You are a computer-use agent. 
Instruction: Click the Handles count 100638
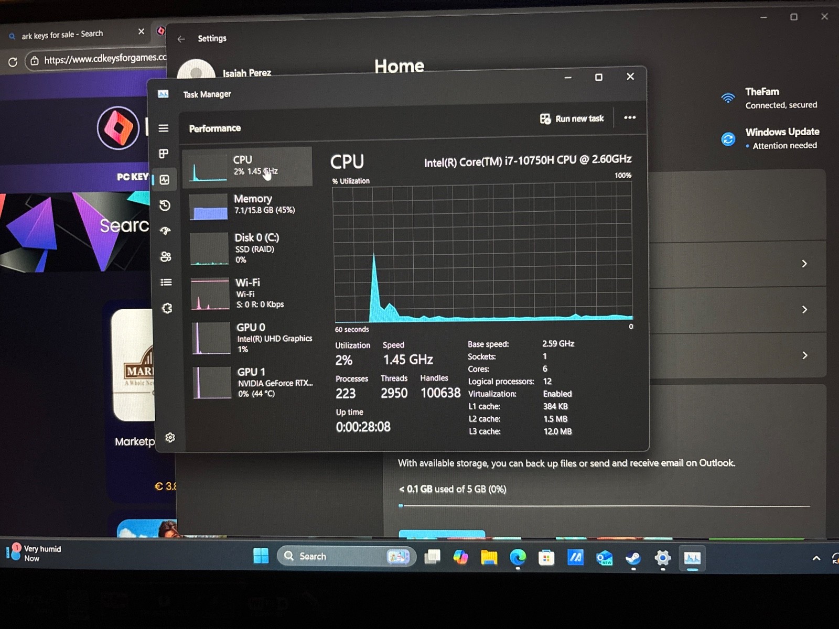[440, 393]
